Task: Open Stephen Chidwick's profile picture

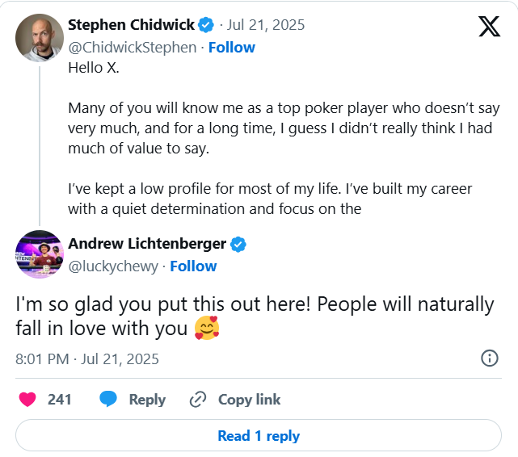Action: [40, 37]
